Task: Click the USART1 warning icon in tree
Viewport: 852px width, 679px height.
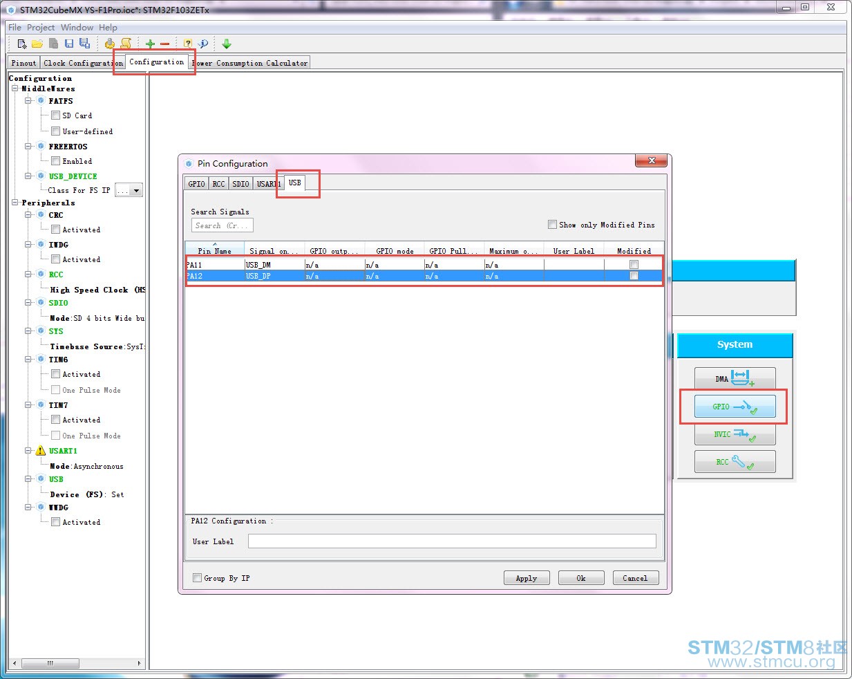Action: pyautogui.click(x=41, y=451)
